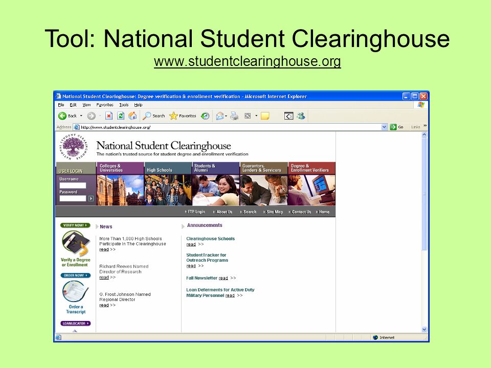Click the Mail envelope icon
The width and height of the screenshot is (491, 368).
point(220,116)
